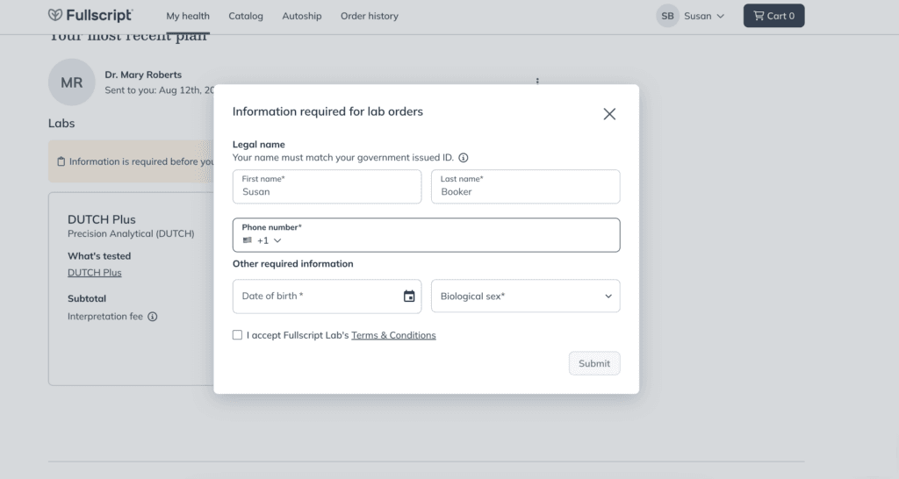899x479 pixels.
Task: Click the MR practitioner avatar
Action: tap(72, 82)
